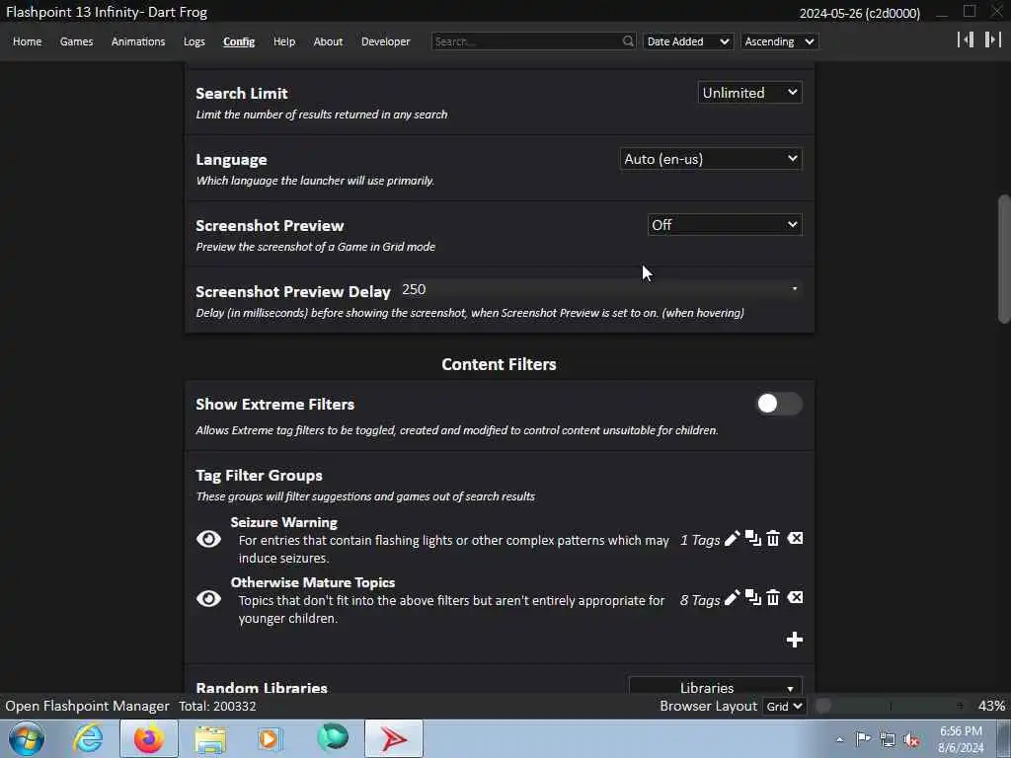This screenshot has height=758, width=1011.
Task: Go to the Home tab
Action: (x=27, y=41)
